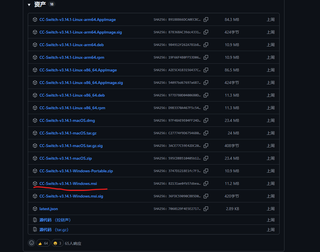Download CC-Switch-v3.14.1-macOS.dmg
Image resolution: width=320 pixels, height=252 pixels.
point(67,121)
